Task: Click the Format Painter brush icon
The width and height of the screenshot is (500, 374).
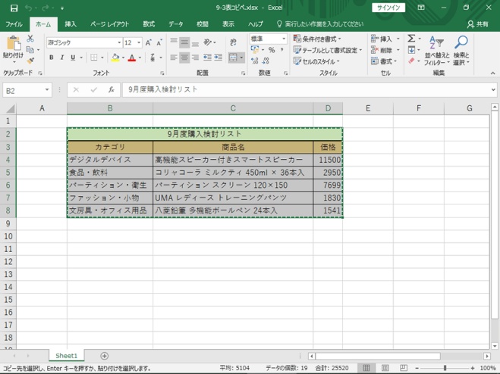Action: pyautogui.click(x=30, y=61)
